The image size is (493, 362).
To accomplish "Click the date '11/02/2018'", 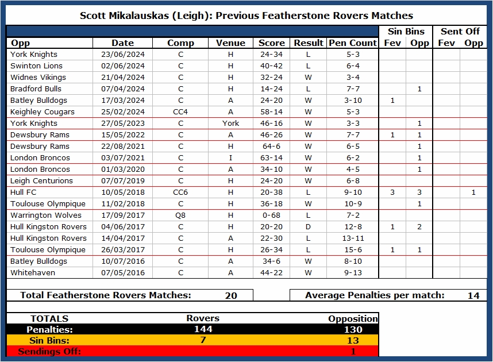I will tap(122, 204).
